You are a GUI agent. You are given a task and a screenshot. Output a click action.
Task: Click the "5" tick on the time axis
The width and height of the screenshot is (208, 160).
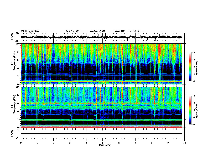click(103, 143)
